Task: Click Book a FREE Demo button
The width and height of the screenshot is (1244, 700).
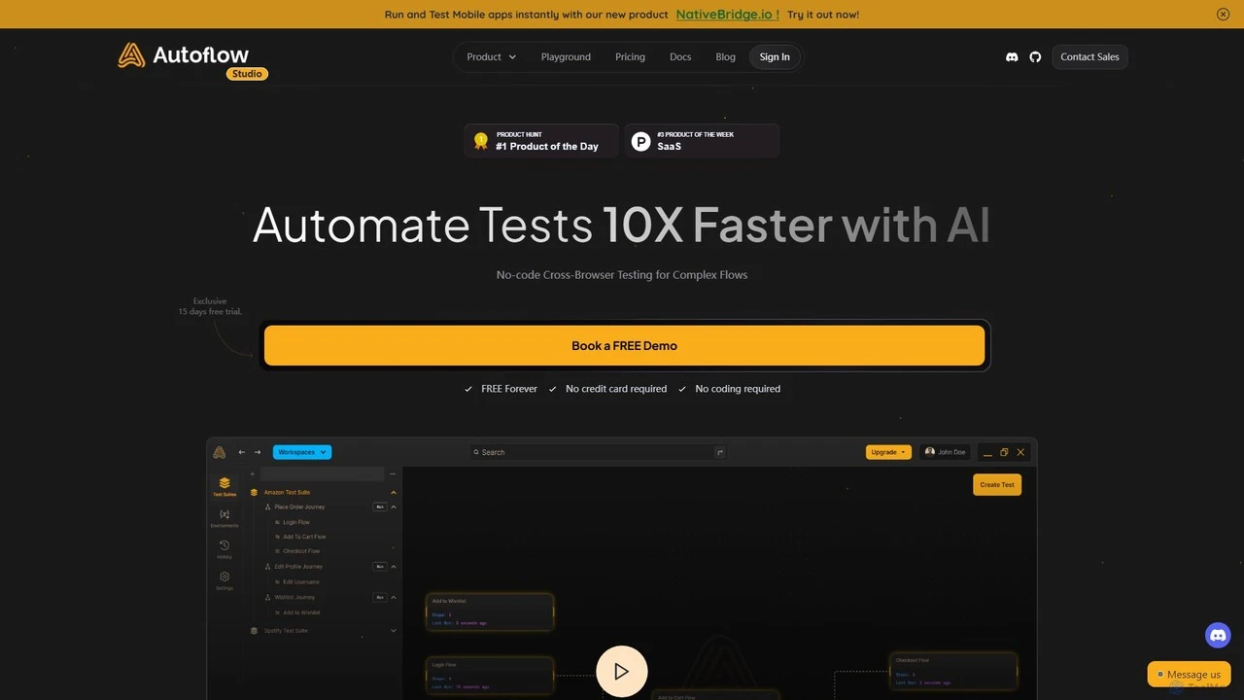Action: pos(624,346)
